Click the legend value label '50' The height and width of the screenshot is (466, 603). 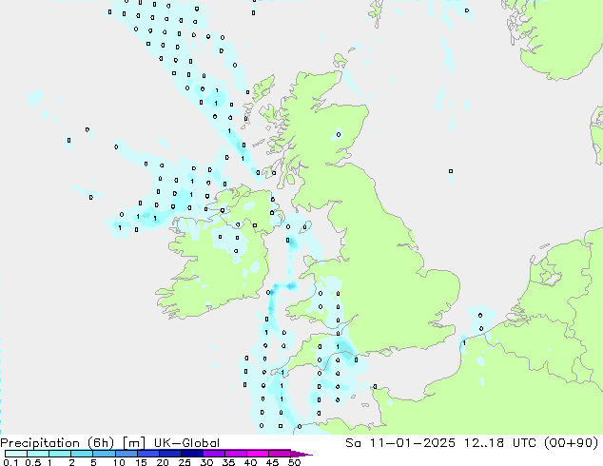click(x=294, y=462)
